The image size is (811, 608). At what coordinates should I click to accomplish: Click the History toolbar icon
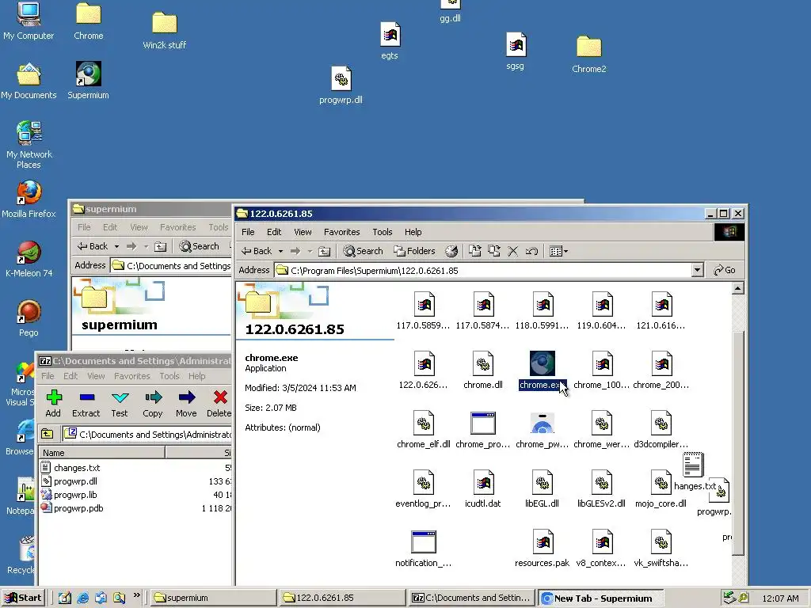pos(451,251)
